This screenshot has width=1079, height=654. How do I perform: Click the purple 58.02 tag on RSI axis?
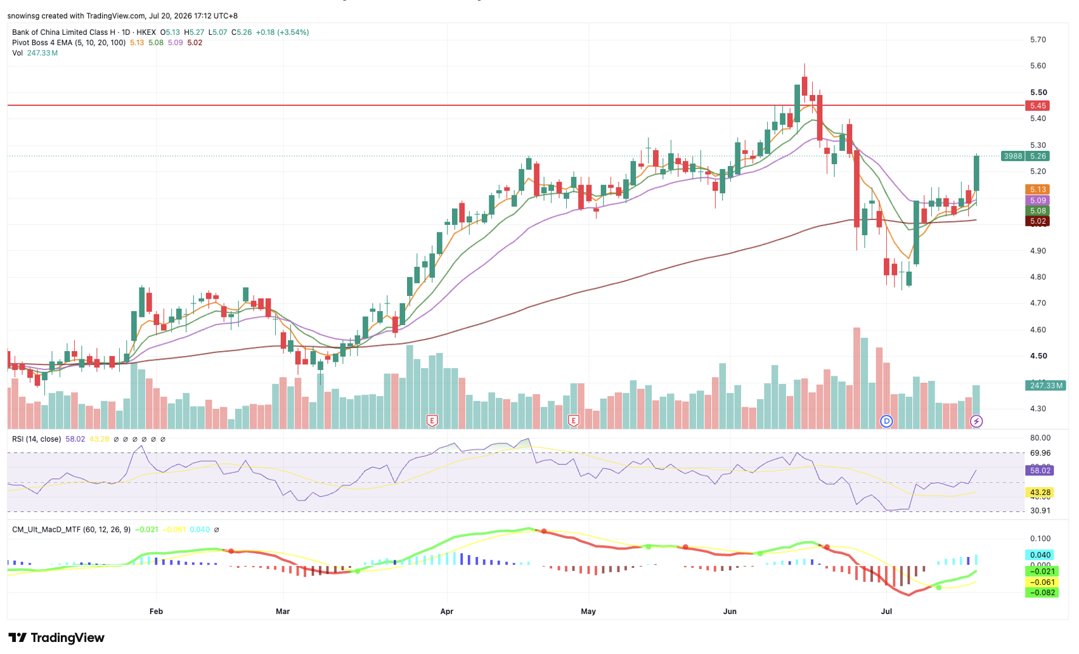tap(1040, 470)
